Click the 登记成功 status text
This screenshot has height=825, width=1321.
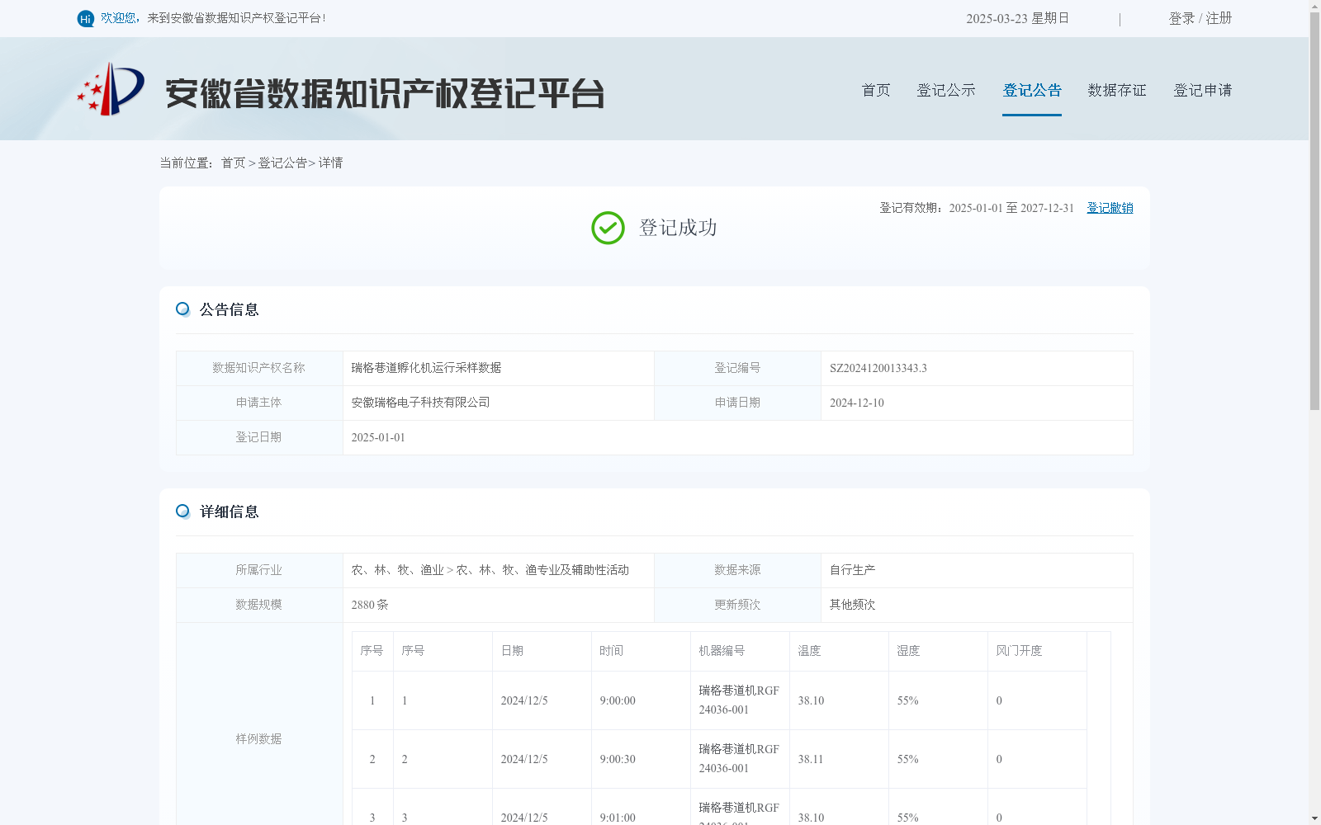(678, 228)
